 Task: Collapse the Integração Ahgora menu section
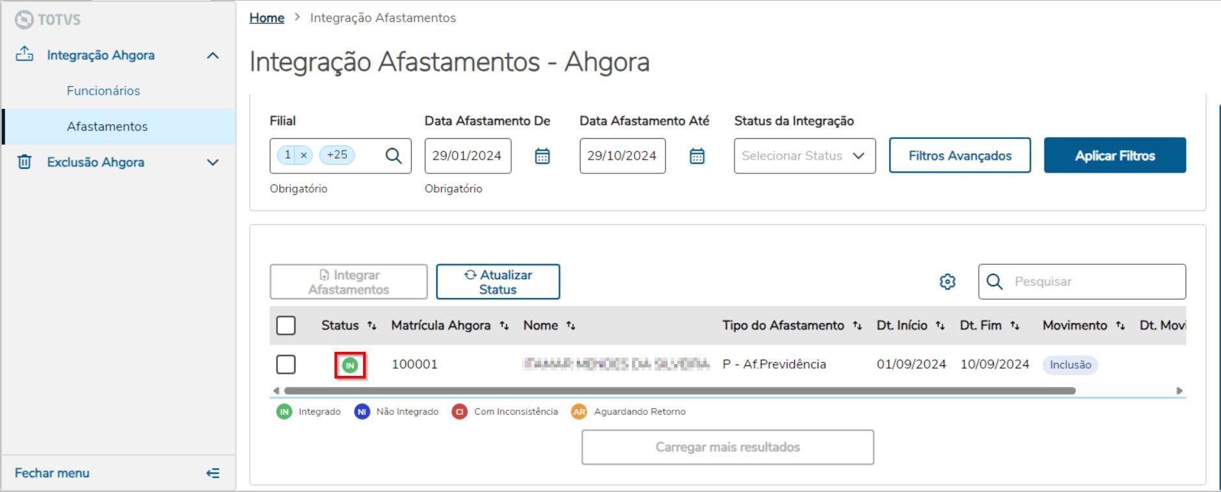coord(212,56)
